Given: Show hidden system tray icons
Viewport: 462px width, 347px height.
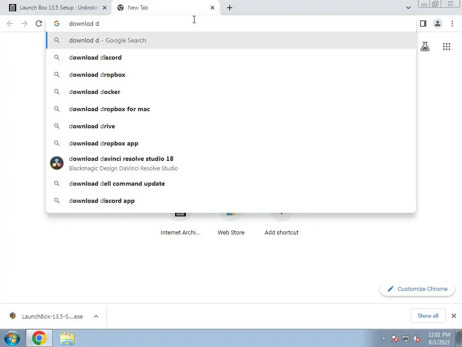Looking at the screenshot, I should click(383, 338).
